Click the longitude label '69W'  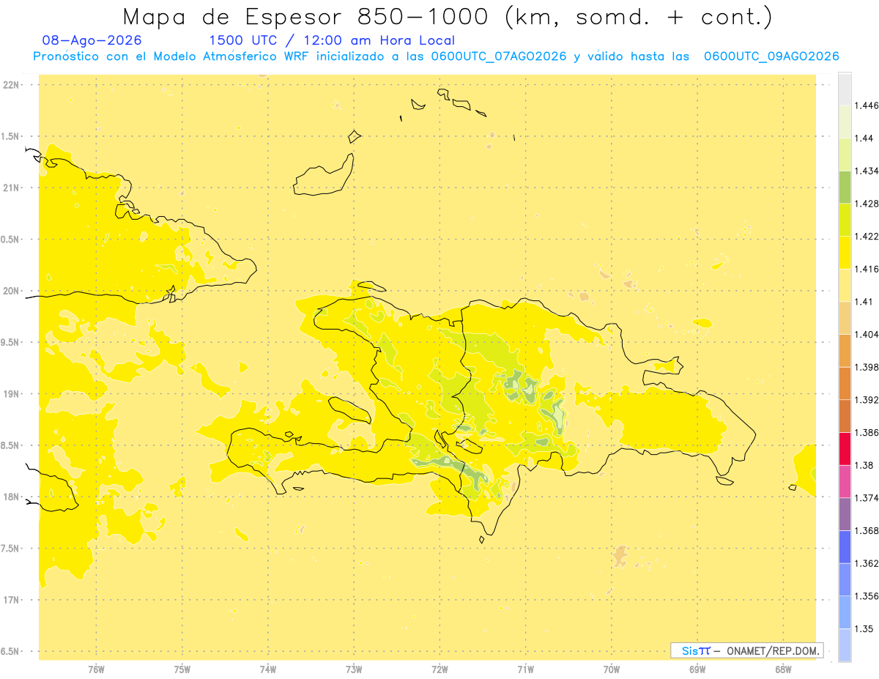point(697,669)
